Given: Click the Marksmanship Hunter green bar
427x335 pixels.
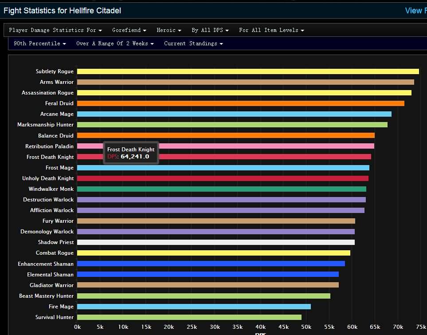Looking at the screenshot, I should 232,125.
